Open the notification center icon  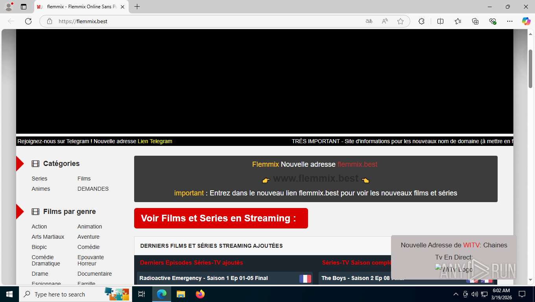click(x=522, y=294)
